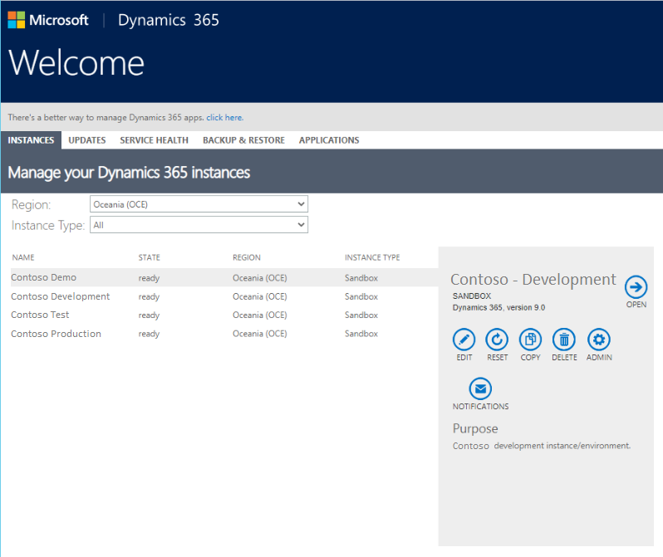Select the Instances tab
The width and height of the screenshot is (663, 557).
coord(31,140)
